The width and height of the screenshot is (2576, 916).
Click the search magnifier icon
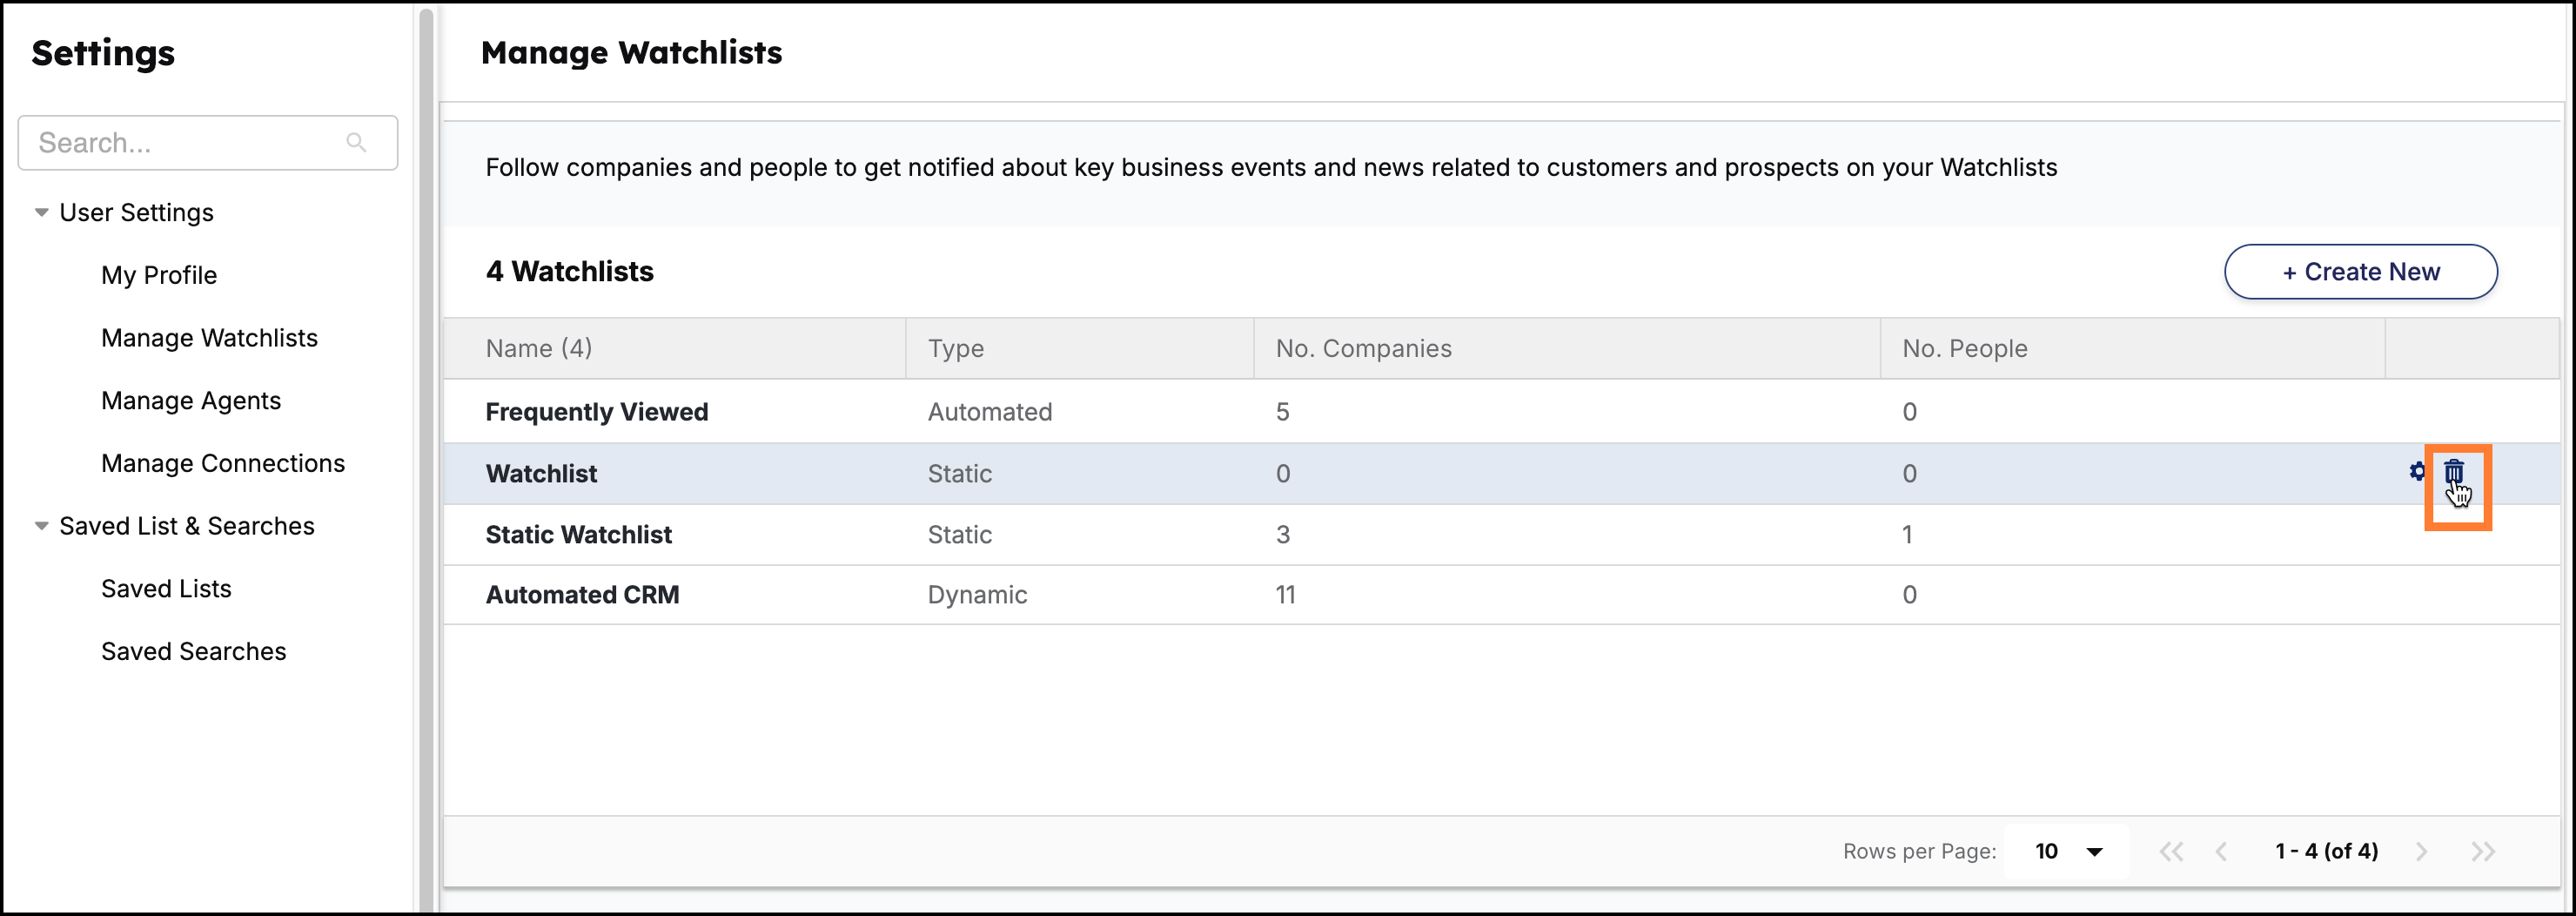[357, 142]
